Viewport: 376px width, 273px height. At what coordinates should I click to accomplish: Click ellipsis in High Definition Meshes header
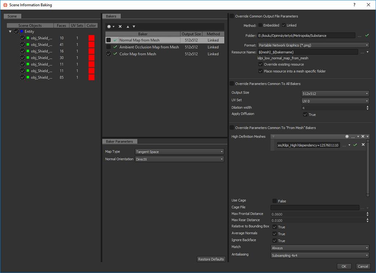tap(353, 137)
